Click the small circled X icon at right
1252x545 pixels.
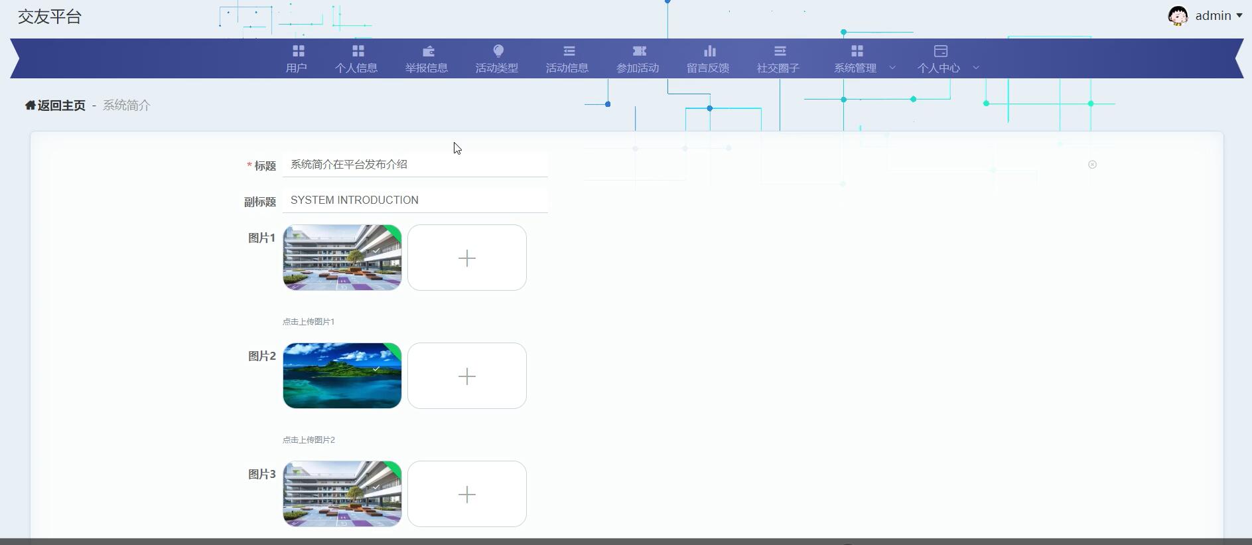[1092, 165]
